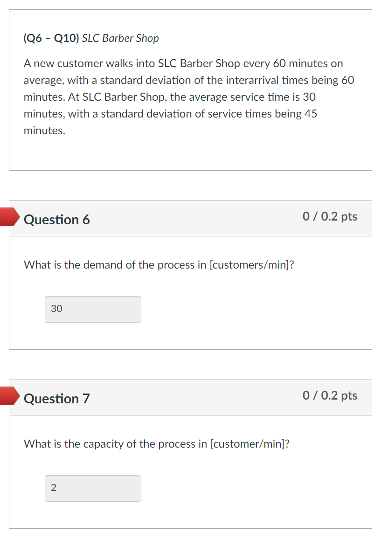
Task: Click the red incorrect flag beside Question 6
Action: click(9, 216)
